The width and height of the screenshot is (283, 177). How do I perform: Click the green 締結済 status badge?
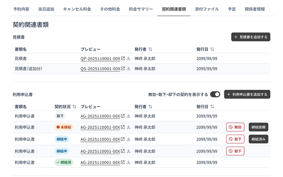64,162
